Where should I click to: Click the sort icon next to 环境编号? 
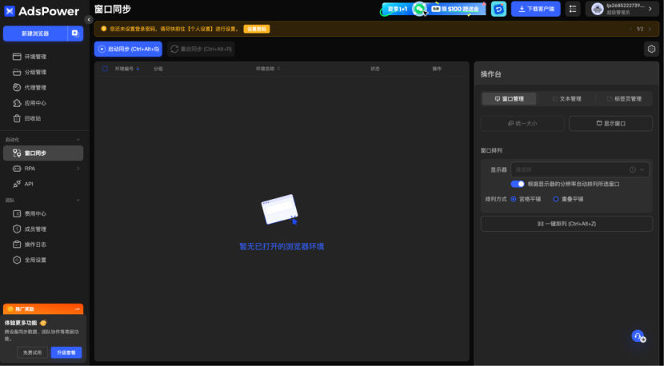tap(138, 69)
